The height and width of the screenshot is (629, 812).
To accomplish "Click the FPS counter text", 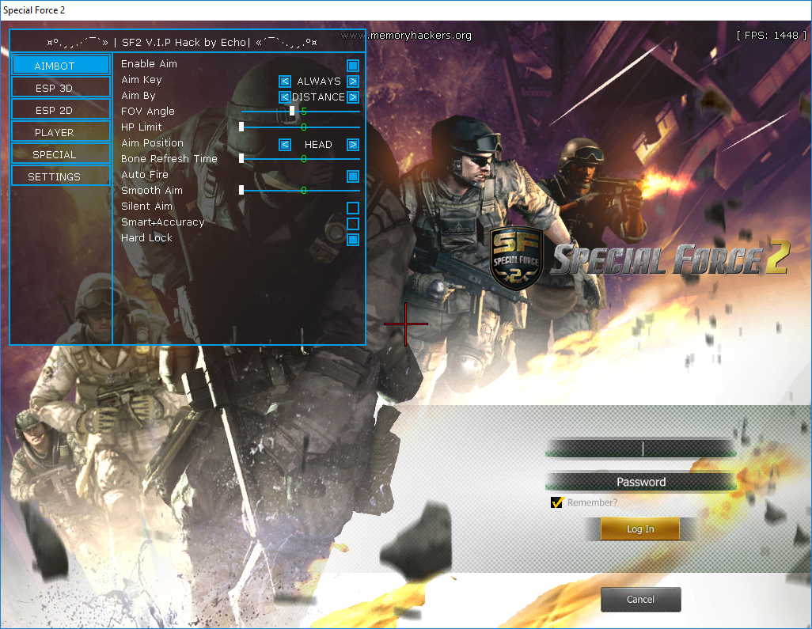I will coord(771,35).
